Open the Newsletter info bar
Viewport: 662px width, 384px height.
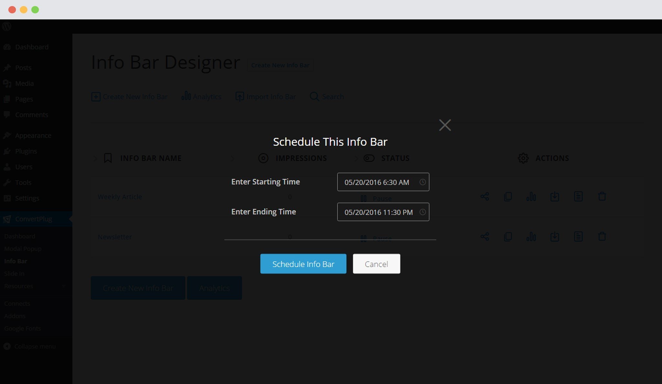pyautogui.click(x=115, y=237)
